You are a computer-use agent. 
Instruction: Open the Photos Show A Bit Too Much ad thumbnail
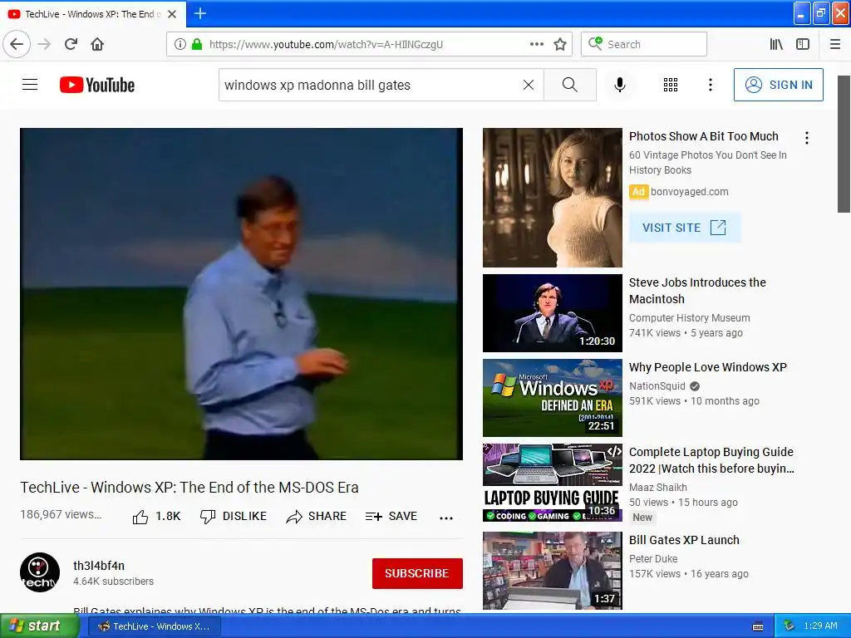click(x=553, y=198)
